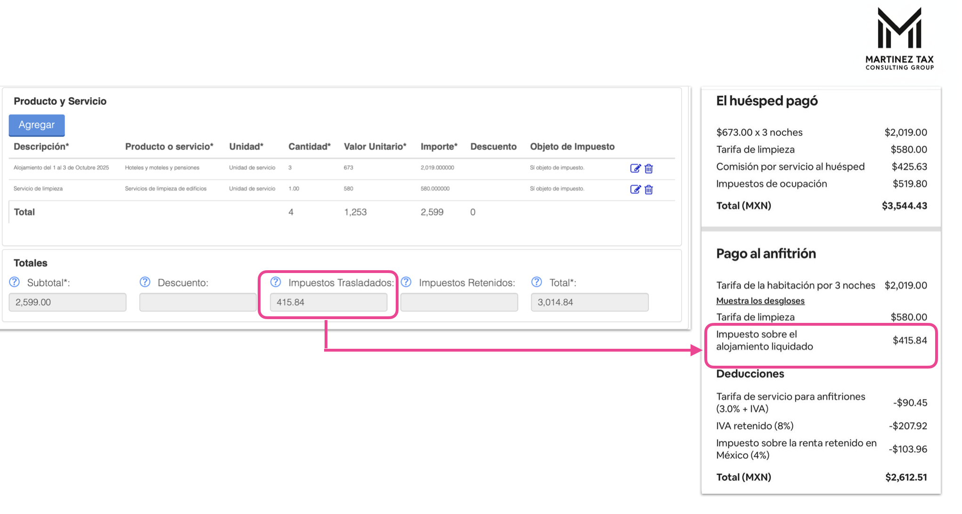Open help icon next to Impuestos Trasladados
This screenshot has width=962, height=514.
(x=276, y=282)
